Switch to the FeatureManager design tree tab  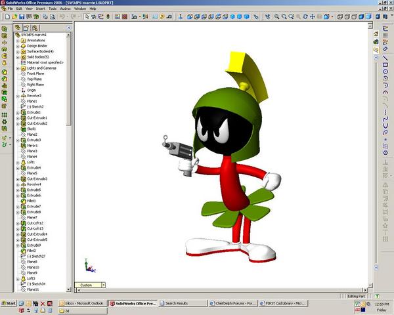pos(18,28)
